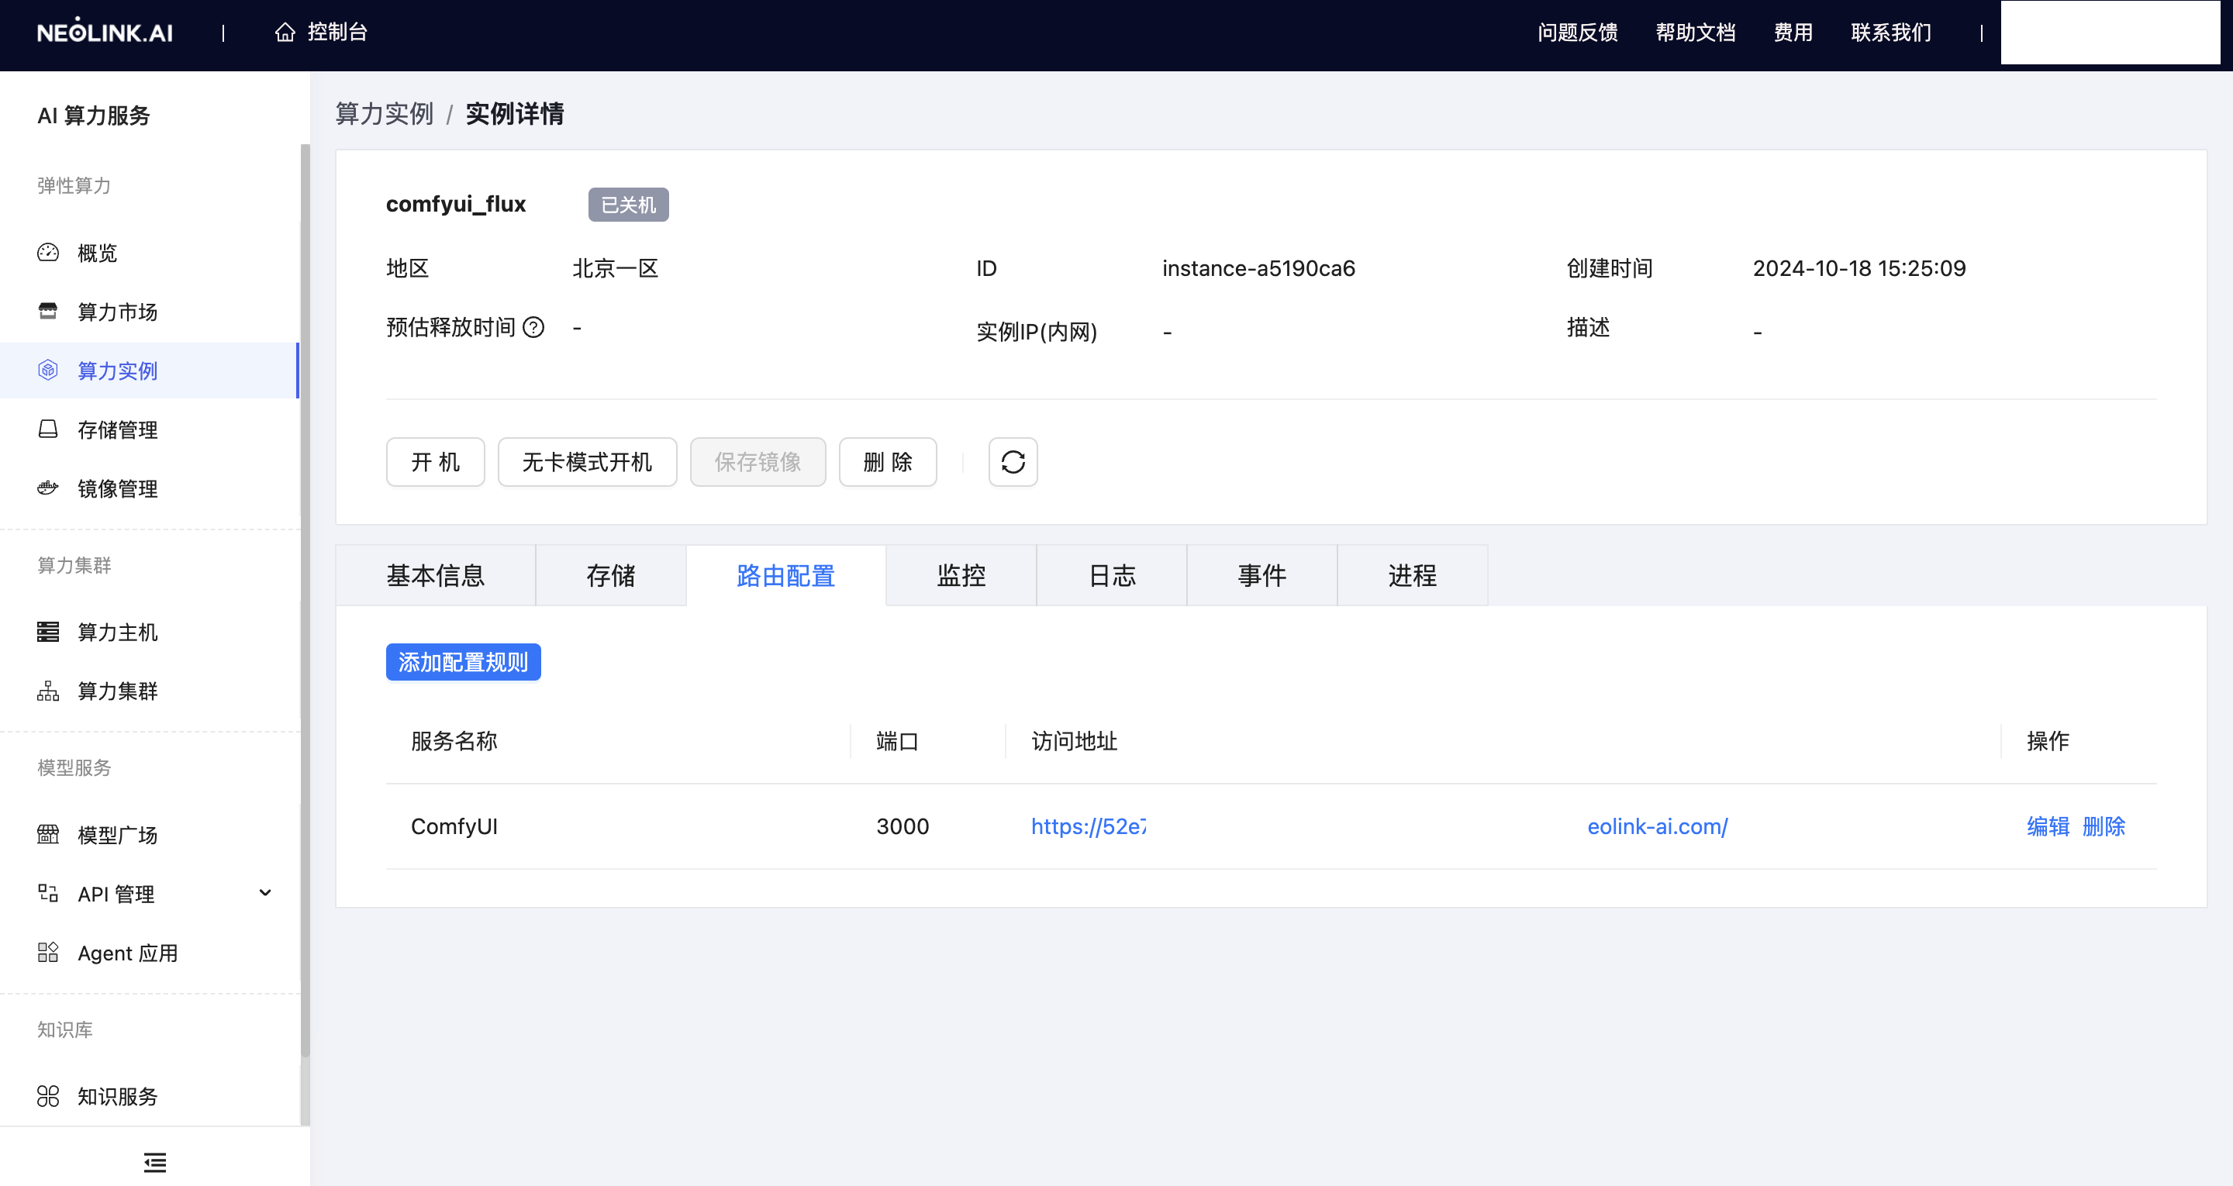
Task: Select the 路由配置 tab
Action: point(786,576)
